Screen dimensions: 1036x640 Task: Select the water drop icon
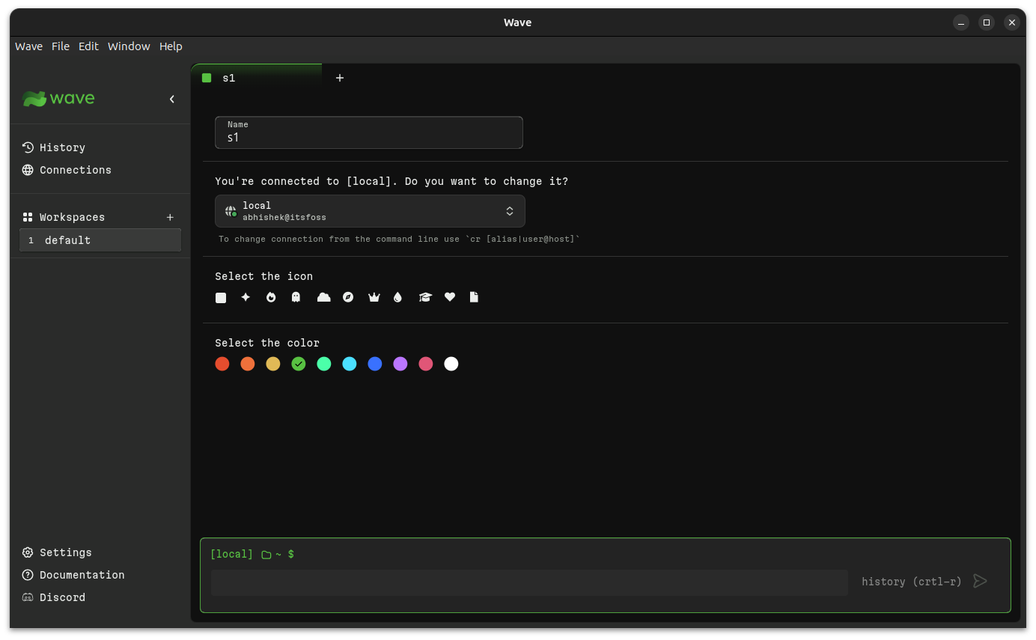[x=397, y=297]
